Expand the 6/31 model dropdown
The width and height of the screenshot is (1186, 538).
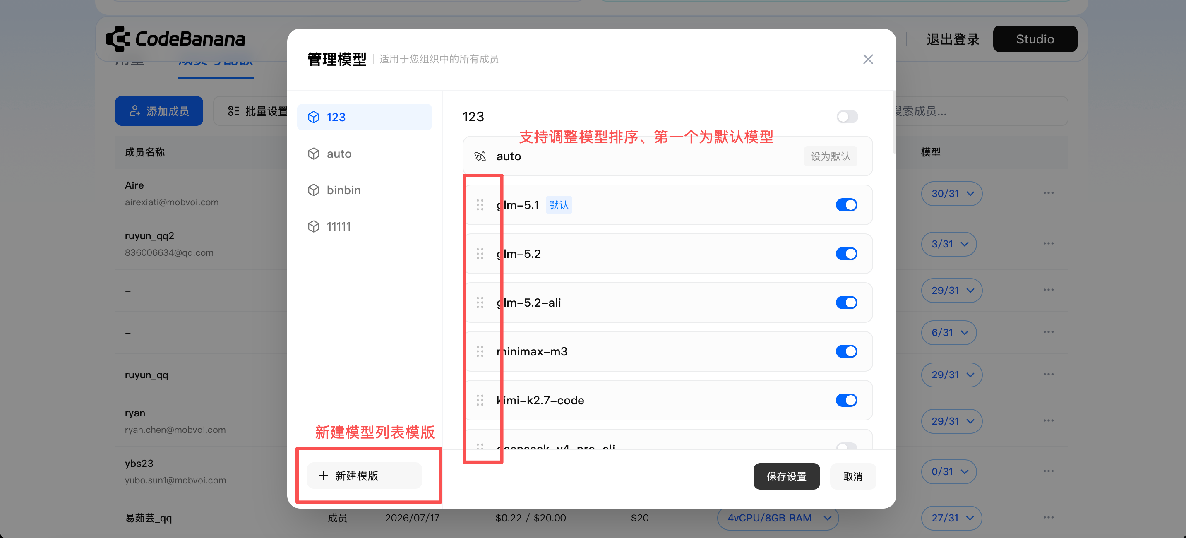point(948,333)
